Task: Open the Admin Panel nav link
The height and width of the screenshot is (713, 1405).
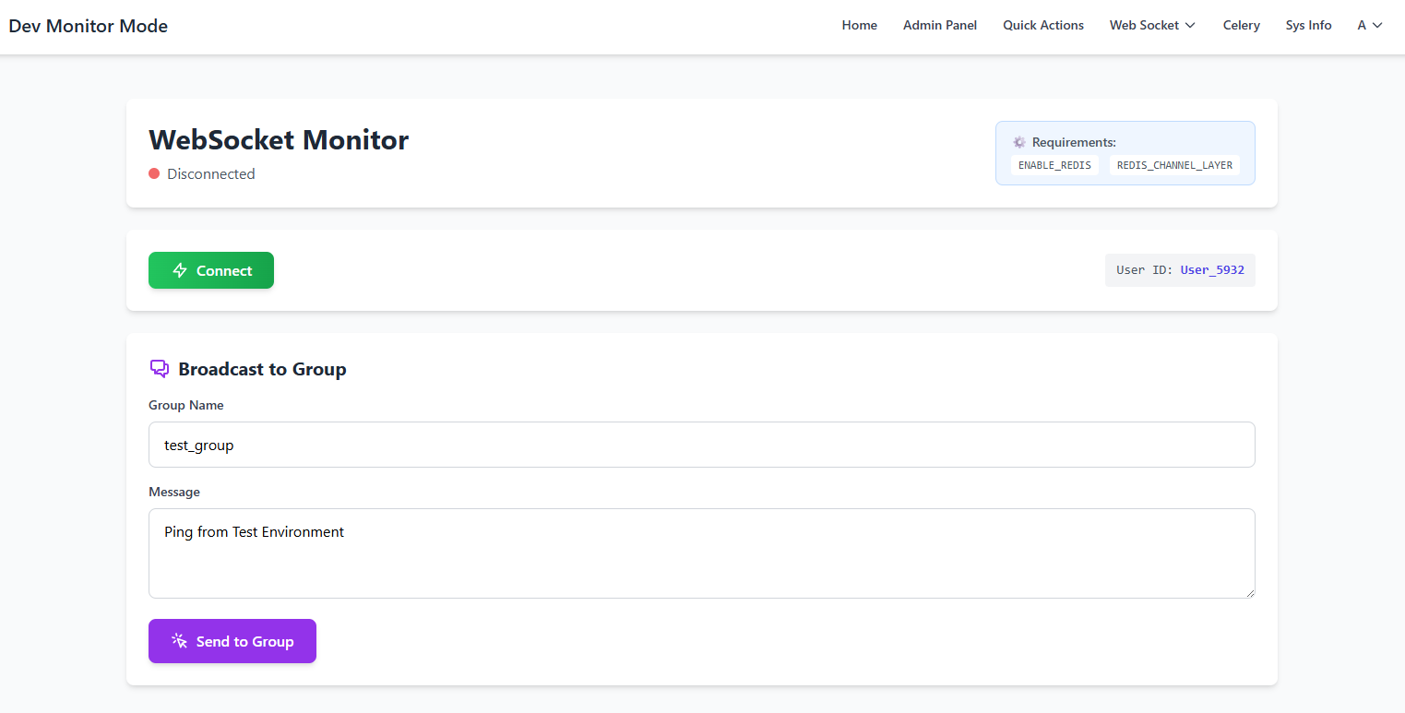Action: pyautogui.click(x=939, y=26)
